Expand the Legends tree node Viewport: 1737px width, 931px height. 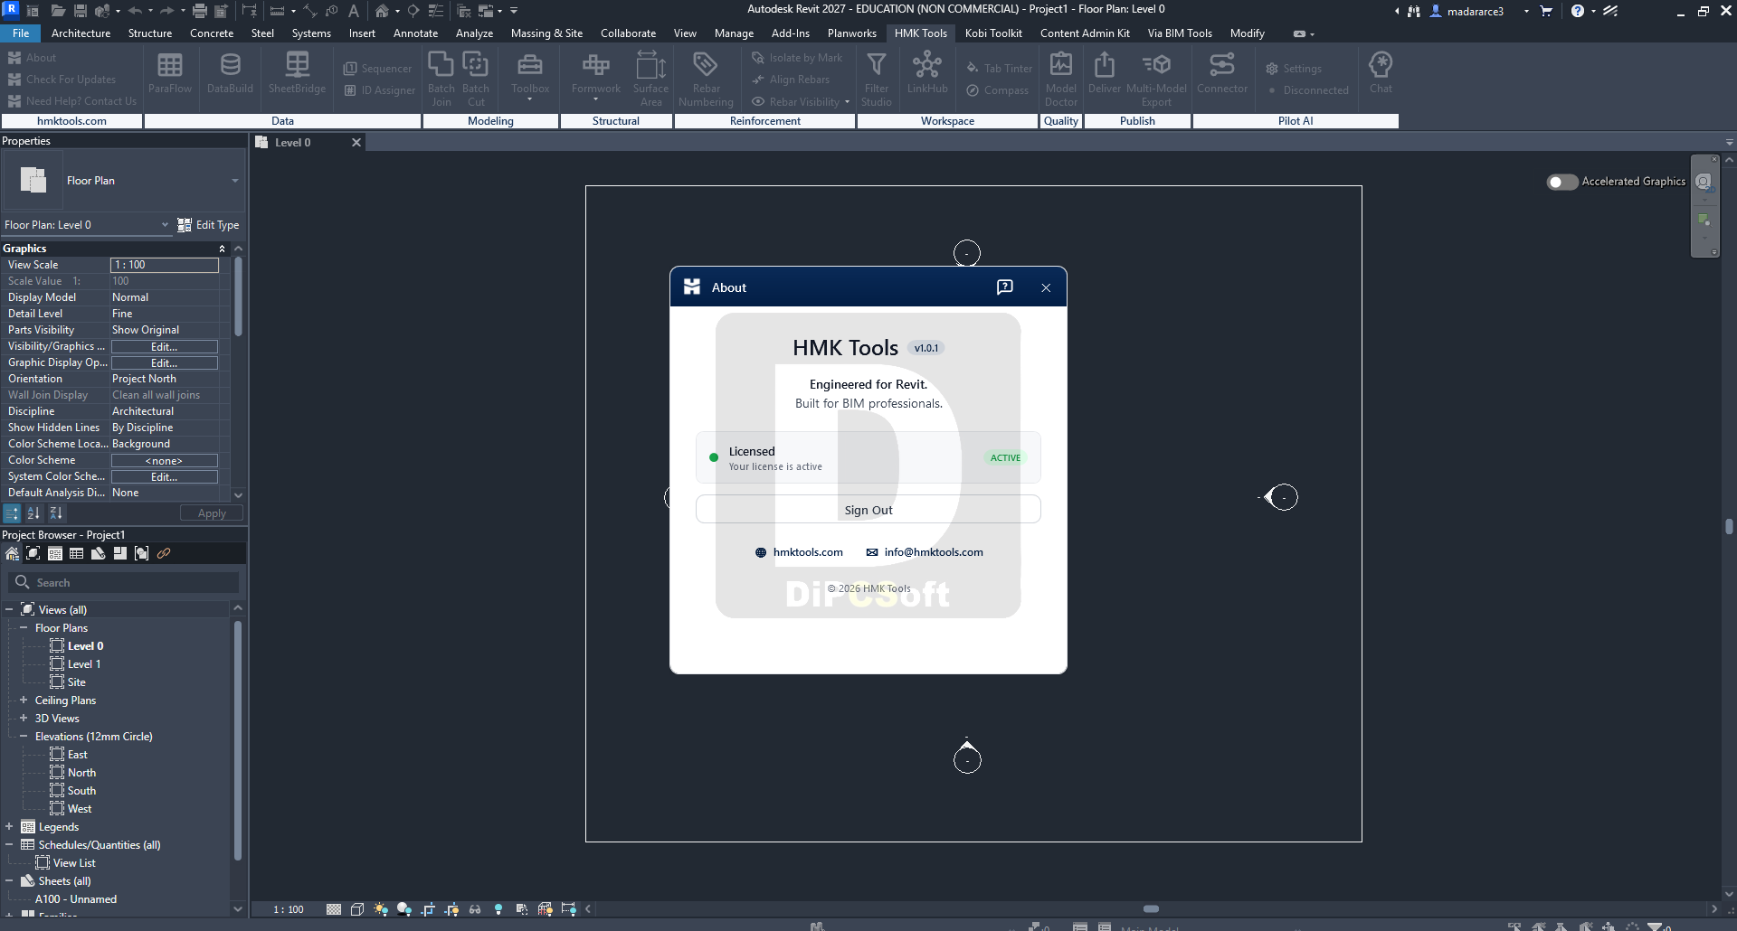pos(9,826)
